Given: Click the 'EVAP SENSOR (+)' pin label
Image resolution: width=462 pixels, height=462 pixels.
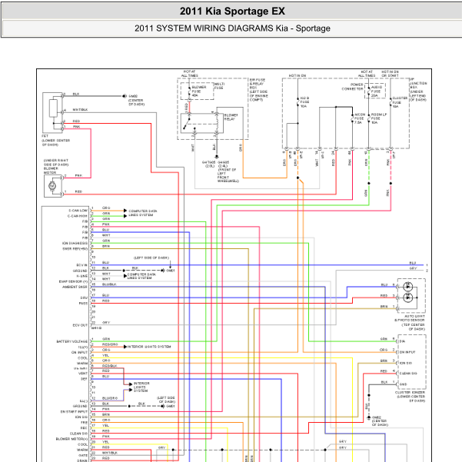Looking at the screenshot, I should tap(73, 281).
